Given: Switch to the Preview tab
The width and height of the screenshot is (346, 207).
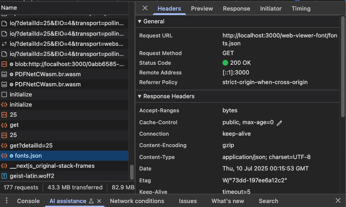Looking at the screenshot, I should (202, 9).
